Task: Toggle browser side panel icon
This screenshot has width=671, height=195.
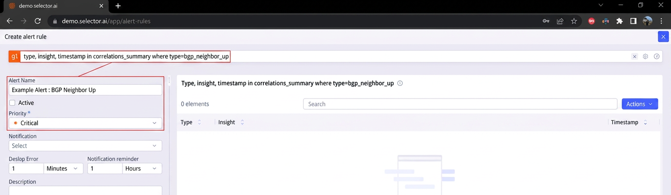Action: tap(633, 21)
